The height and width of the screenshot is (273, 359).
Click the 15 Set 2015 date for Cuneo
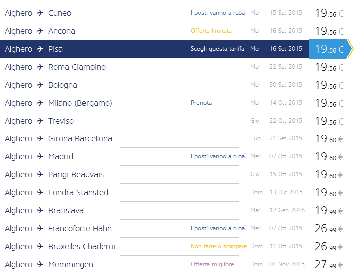coord(285,13)
